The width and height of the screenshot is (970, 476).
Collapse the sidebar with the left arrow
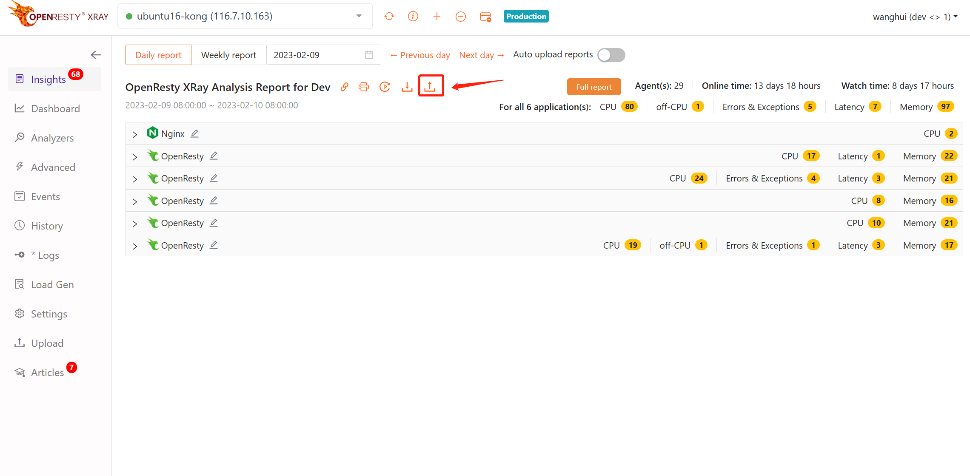point(96,55)
